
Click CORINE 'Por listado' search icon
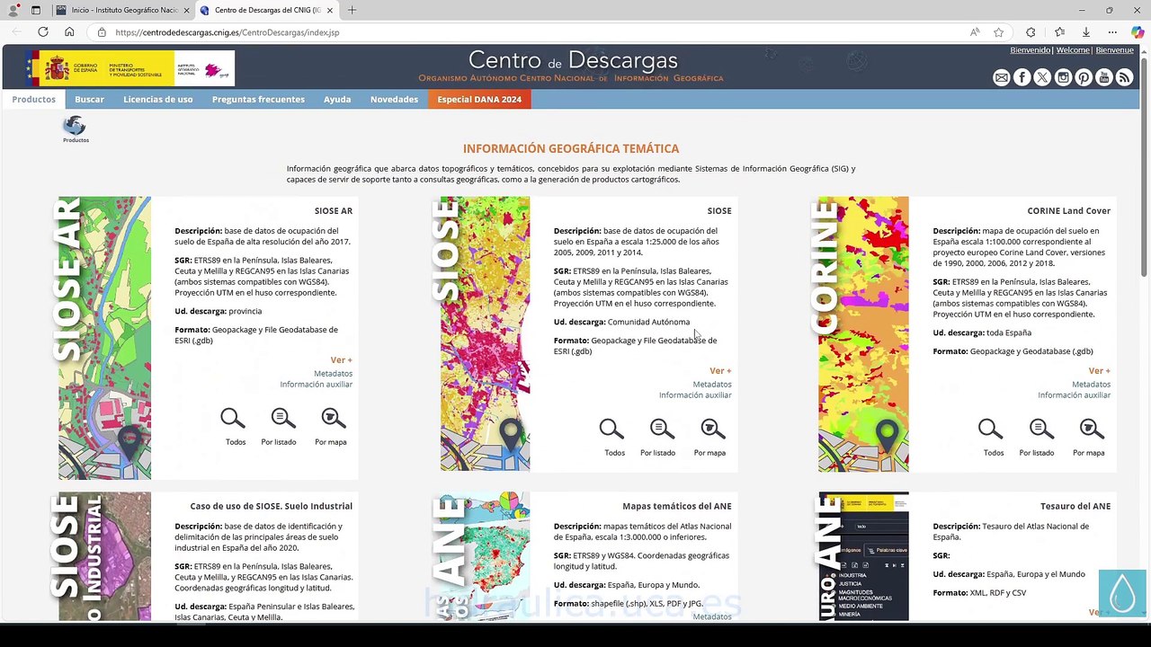click(1041, 430)
